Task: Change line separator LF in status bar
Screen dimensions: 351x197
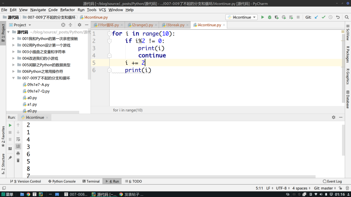Action: point(270,188)
